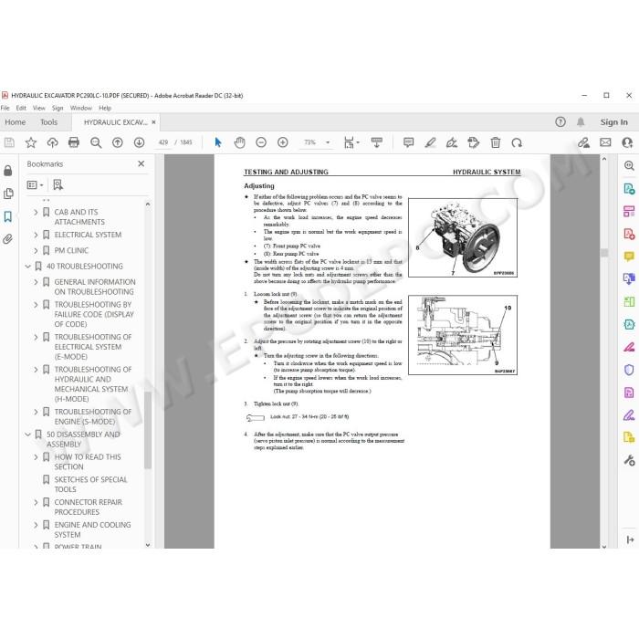Send file by email icon
The width and height of the screenshot is (639, 639).
pyautogui.click(x=605, y=142)
